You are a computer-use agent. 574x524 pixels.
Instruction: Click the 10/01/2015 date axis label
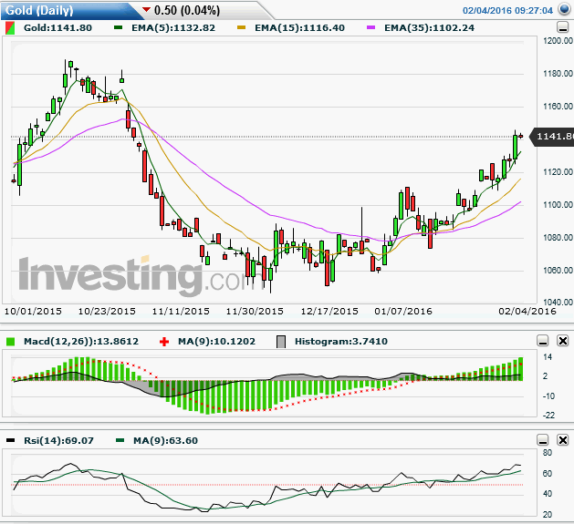point(33,311)
